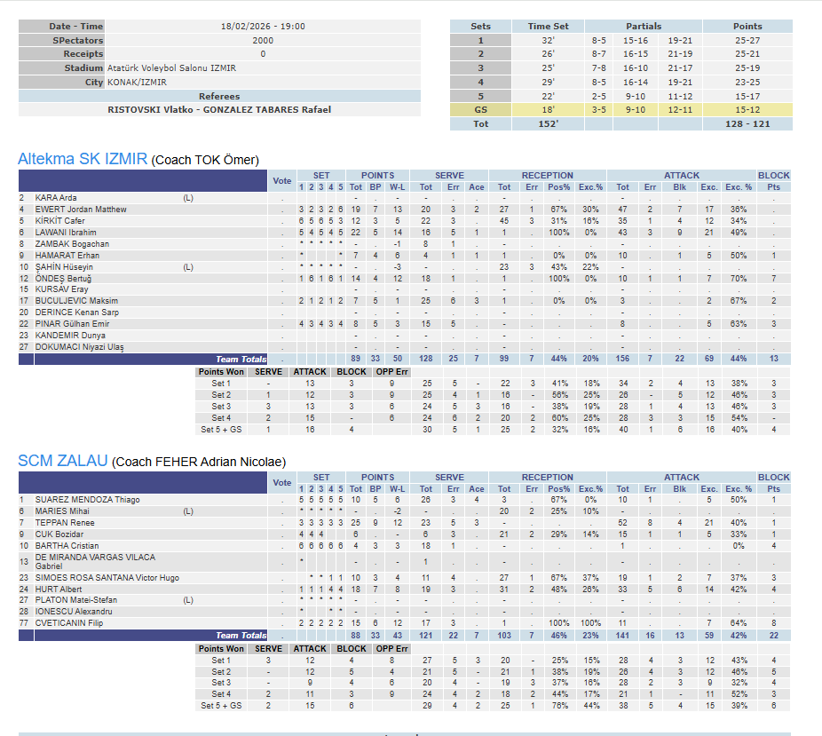Open the SCM ZALAU team link

(62, 461)
